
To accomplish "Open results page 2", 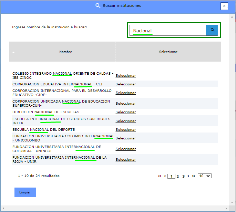I will (178, 176).
